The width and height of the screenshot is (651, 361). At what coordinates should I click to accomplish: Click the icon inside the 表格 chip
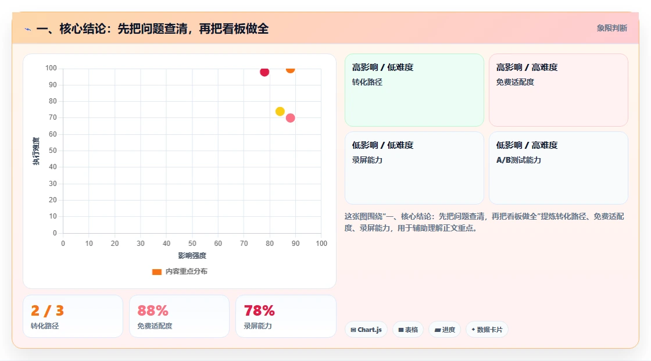click(401, 330)
